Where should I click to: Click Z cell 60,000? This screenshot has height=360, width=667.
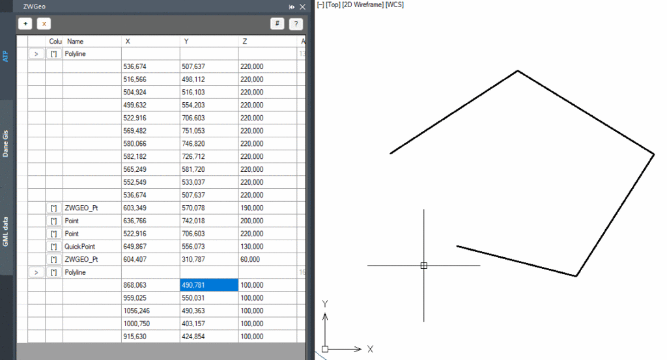(x=267, y=259)
